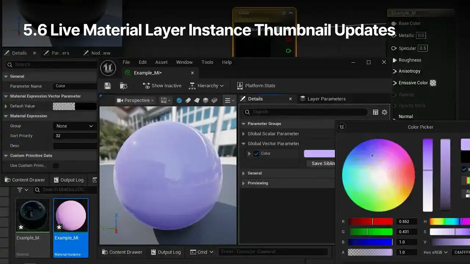Click the red R channel slider
Screen dimensions: 470x264
click(370, 221)
